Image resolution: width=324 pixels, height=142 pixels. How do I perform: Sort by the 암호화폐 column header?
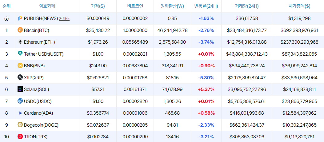(47, 6)
